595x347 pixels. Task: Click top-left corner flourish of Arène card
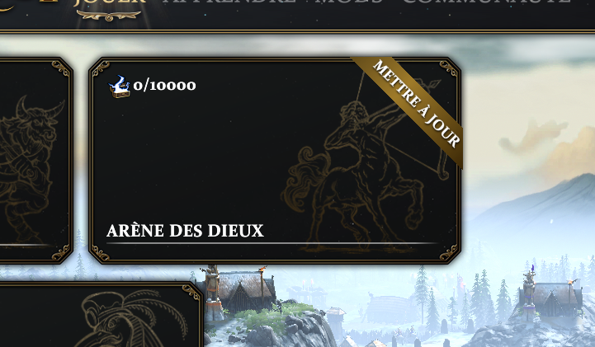click(x=101, y=69)
